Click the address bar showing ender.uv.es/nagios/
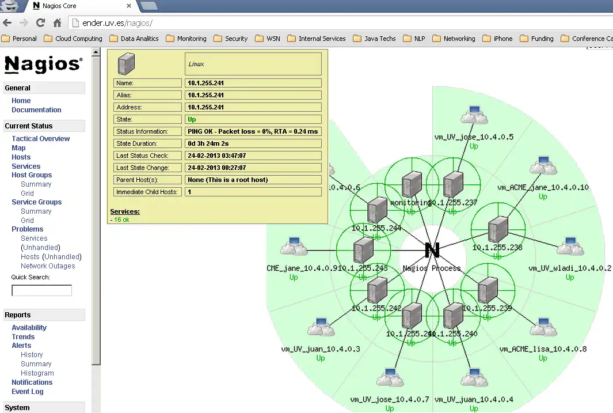 point(340,22)
